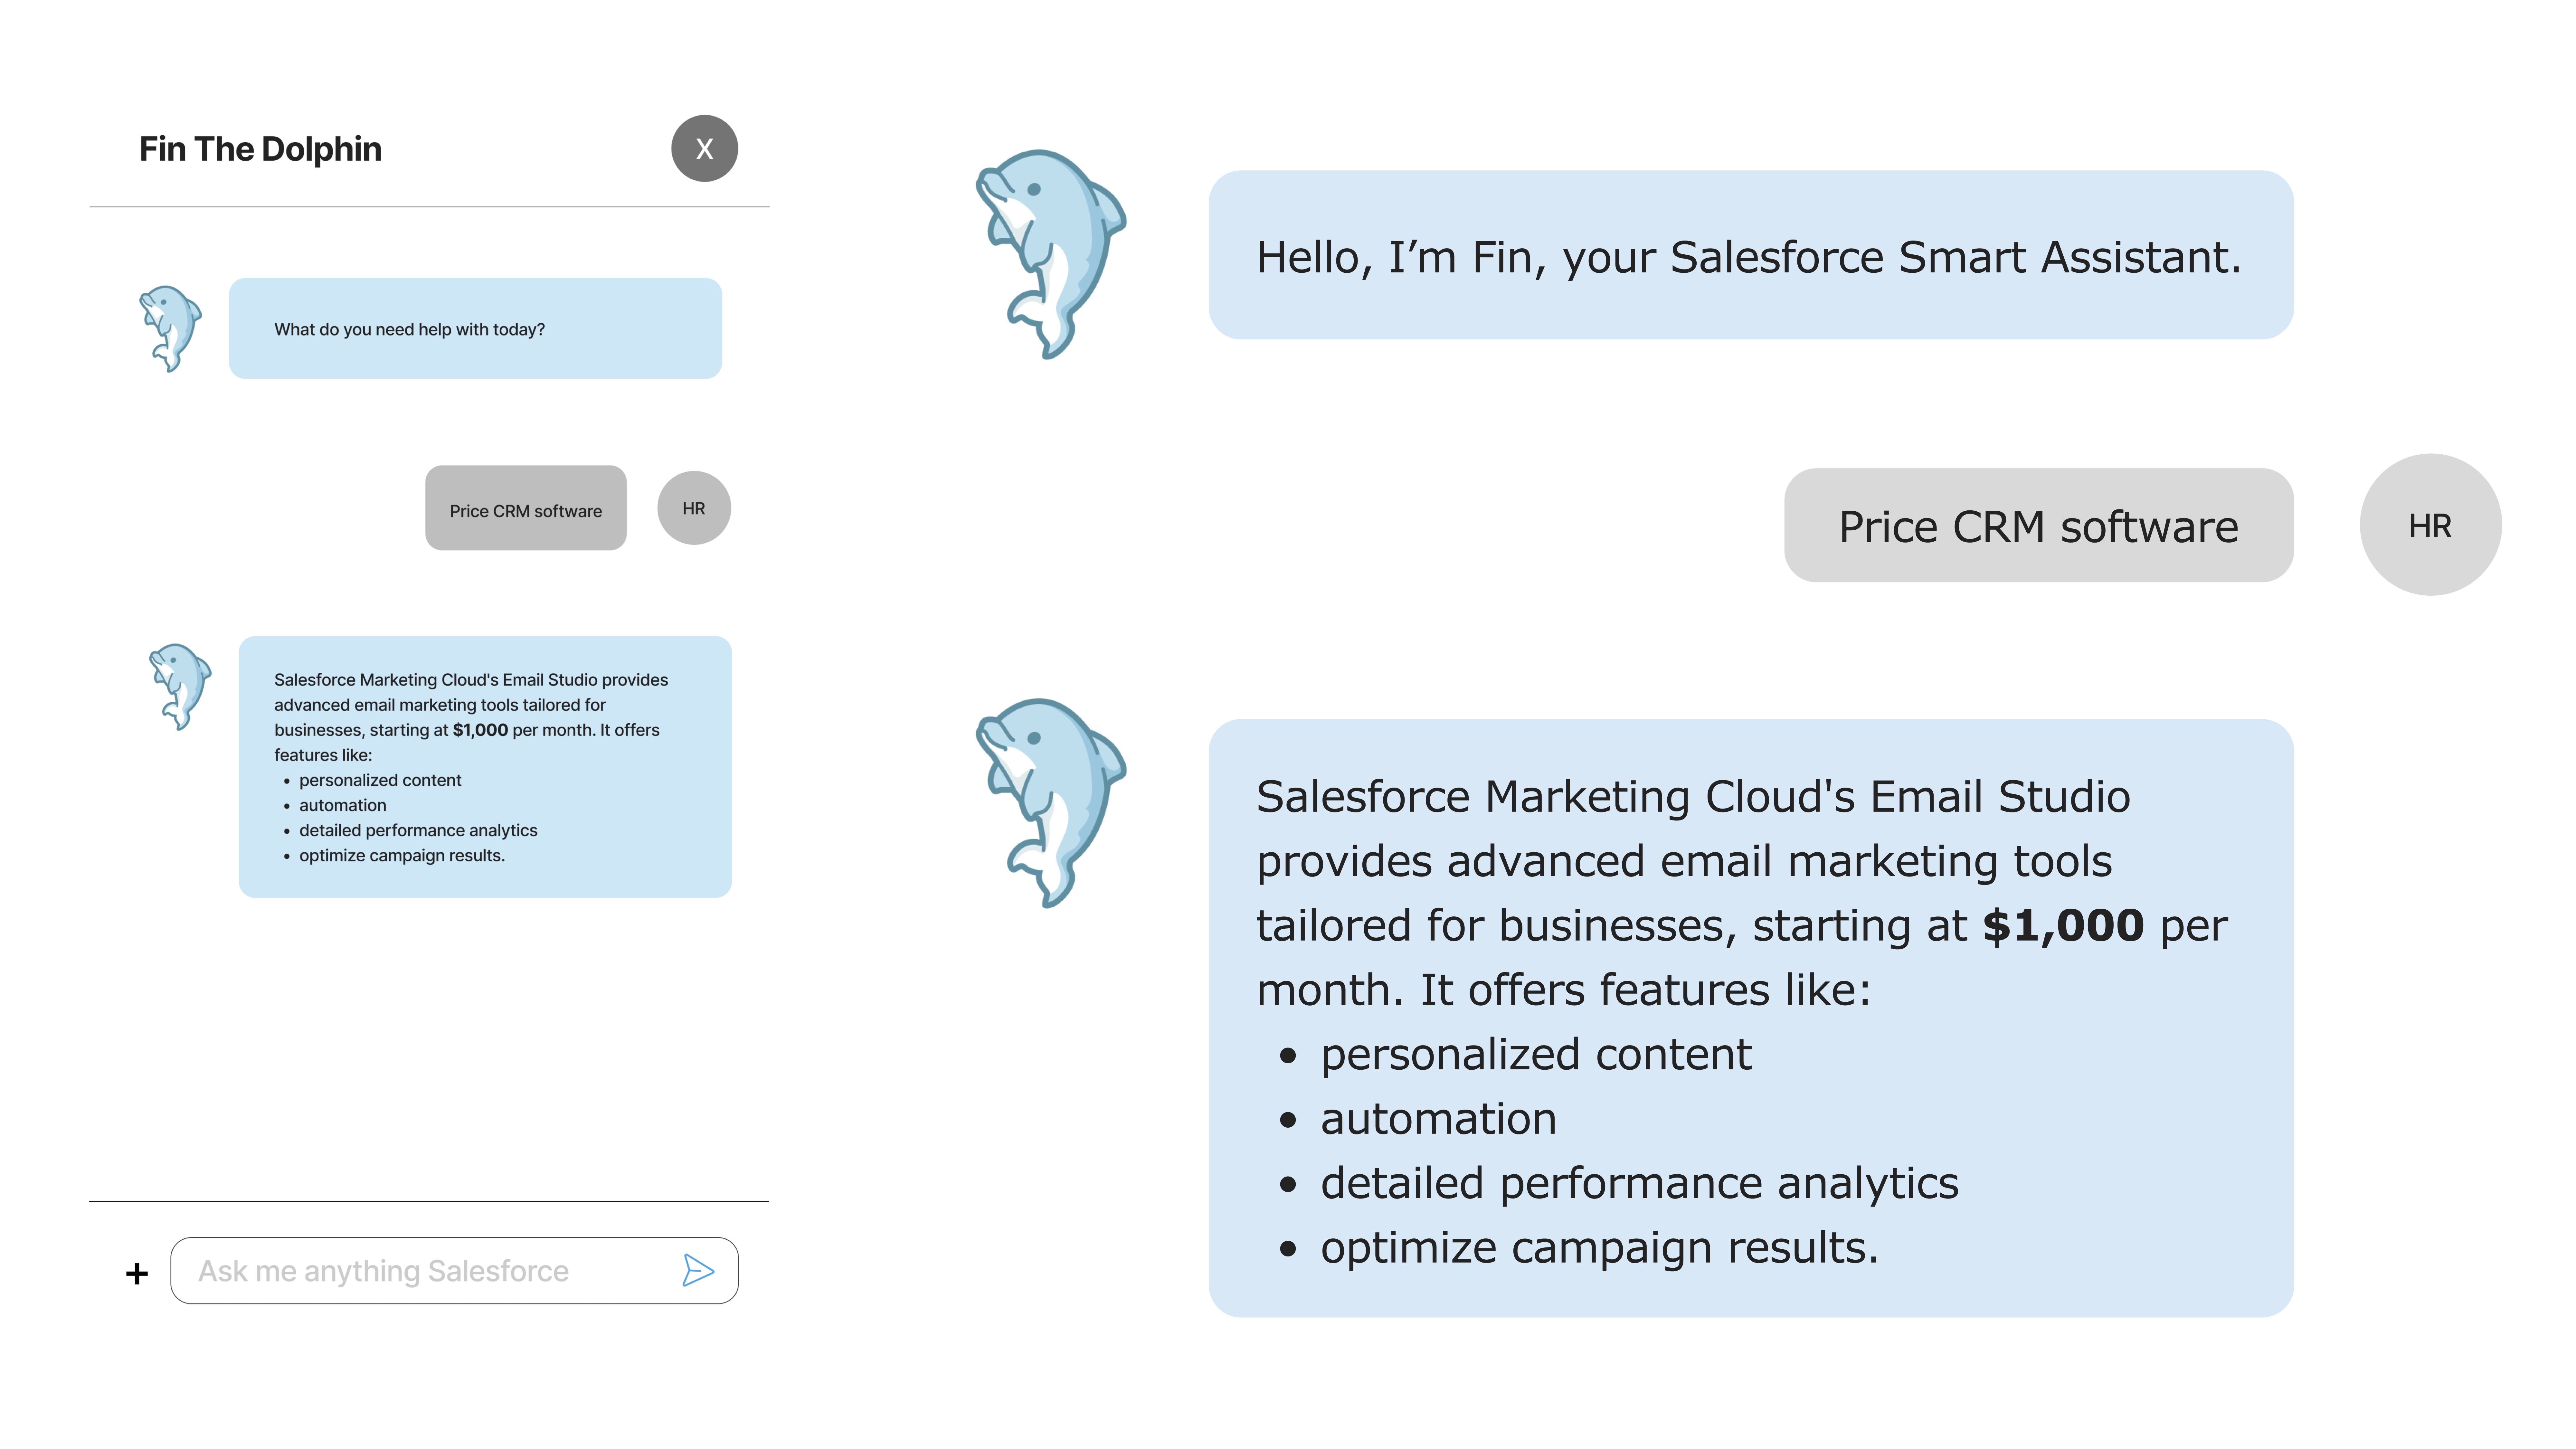Click the Fin The Dolphin title
This screenshot has width=2576, height=1449.
pyautogui.click(x=260, y=149)
